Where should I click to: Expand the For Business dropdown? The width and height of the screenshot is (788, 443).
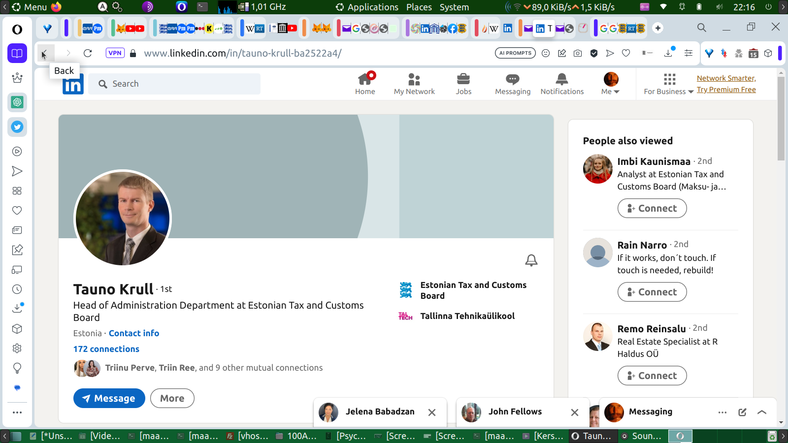pyautogui.click(x=669, y=84)
